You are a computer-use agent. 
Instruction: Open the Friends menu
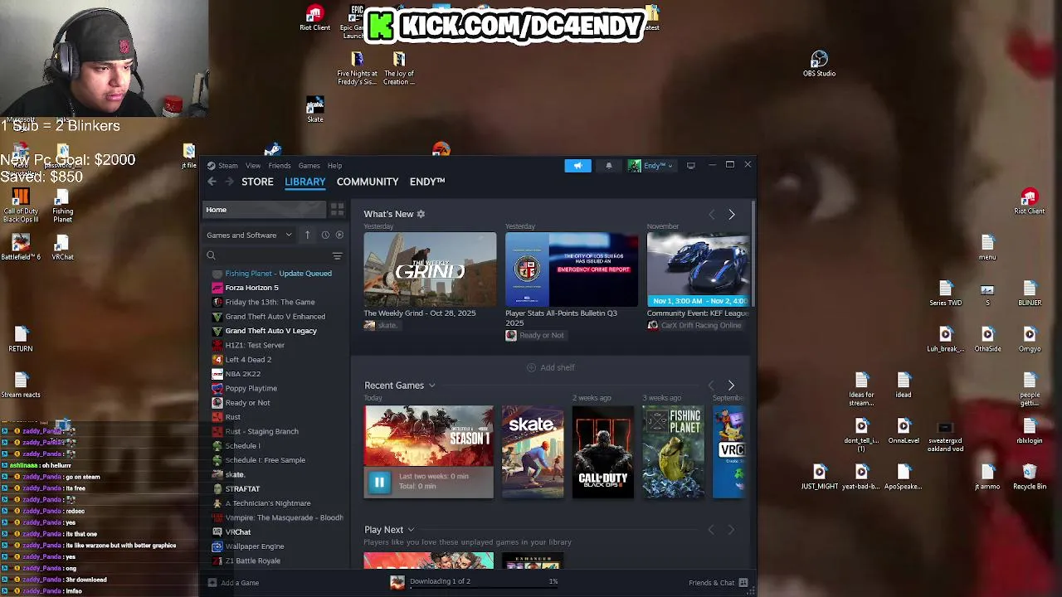pos(279,166)
